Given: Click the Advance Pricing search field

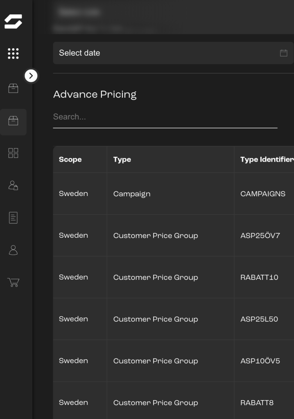Looking at the screenshot, I should (165, 117).
